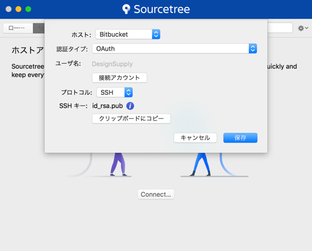Click the キャンセル button
Viewport: 312px width, 251px height.
(195, 138)
